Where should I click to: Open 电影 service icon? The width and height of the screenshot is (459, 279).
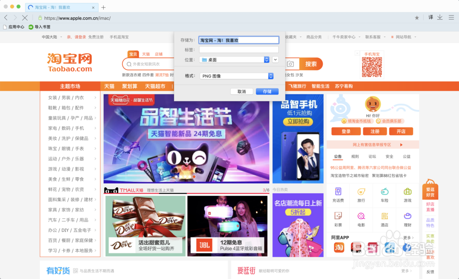[361, 219]
